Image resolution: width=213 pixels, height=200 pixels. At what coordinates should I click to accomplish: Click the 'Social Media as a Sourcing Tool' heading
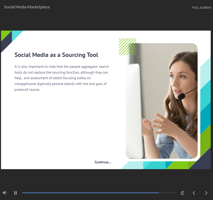(x=56, y=55)
